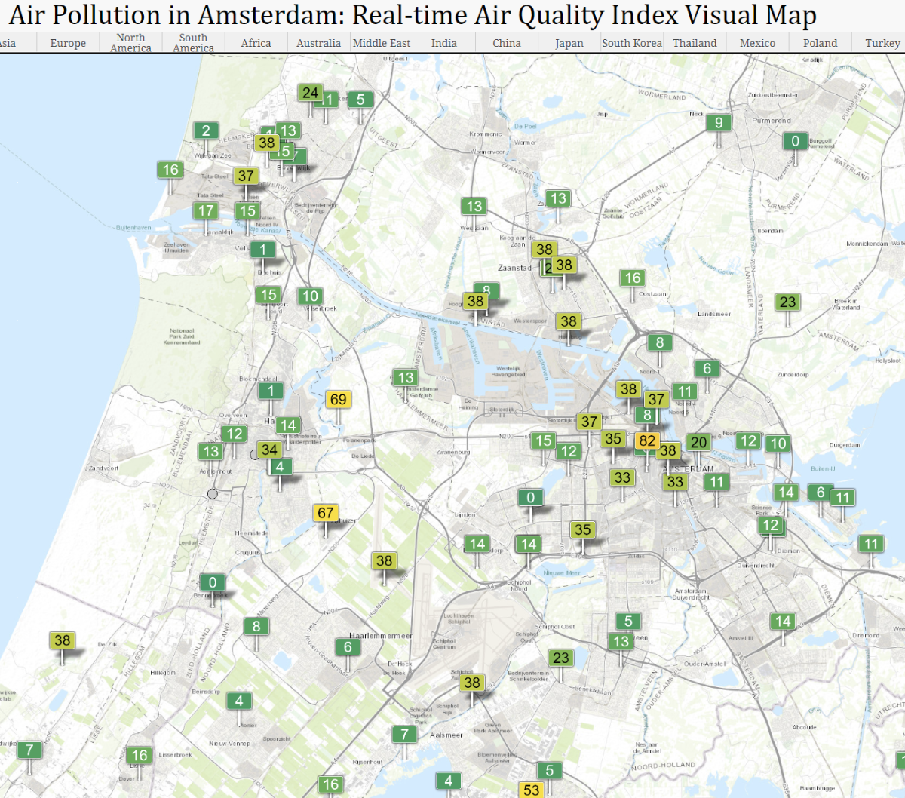The image size is (905, 798).
Task: Click the green AQI 2 coastal marker
Action: pyautogui.click(x=206, y=130)
